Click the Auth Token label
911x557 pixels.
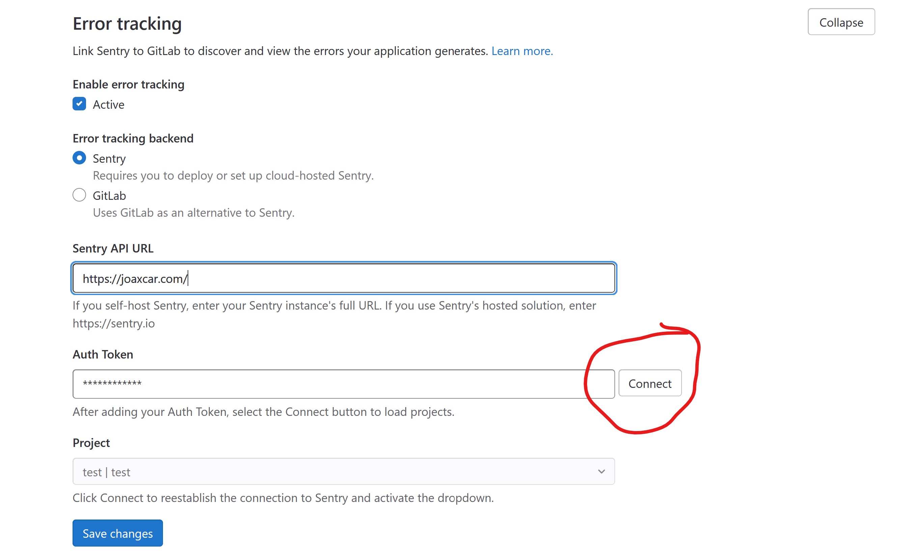pos(103,354)
